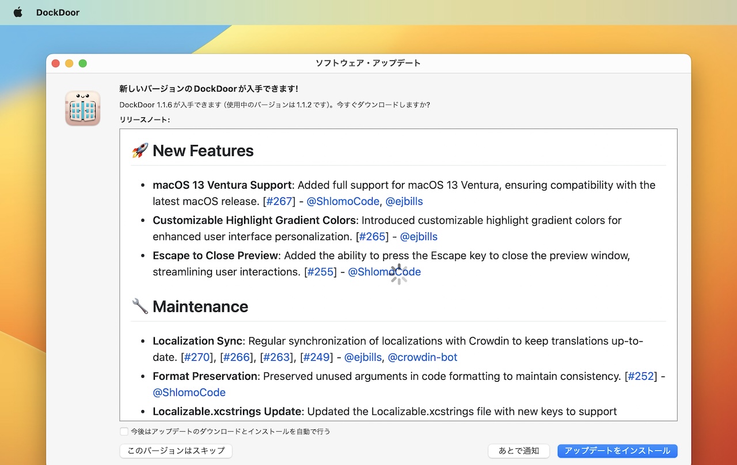
Task: Open @crowdin-bot profile link
Action: click(x=423, y=357)
